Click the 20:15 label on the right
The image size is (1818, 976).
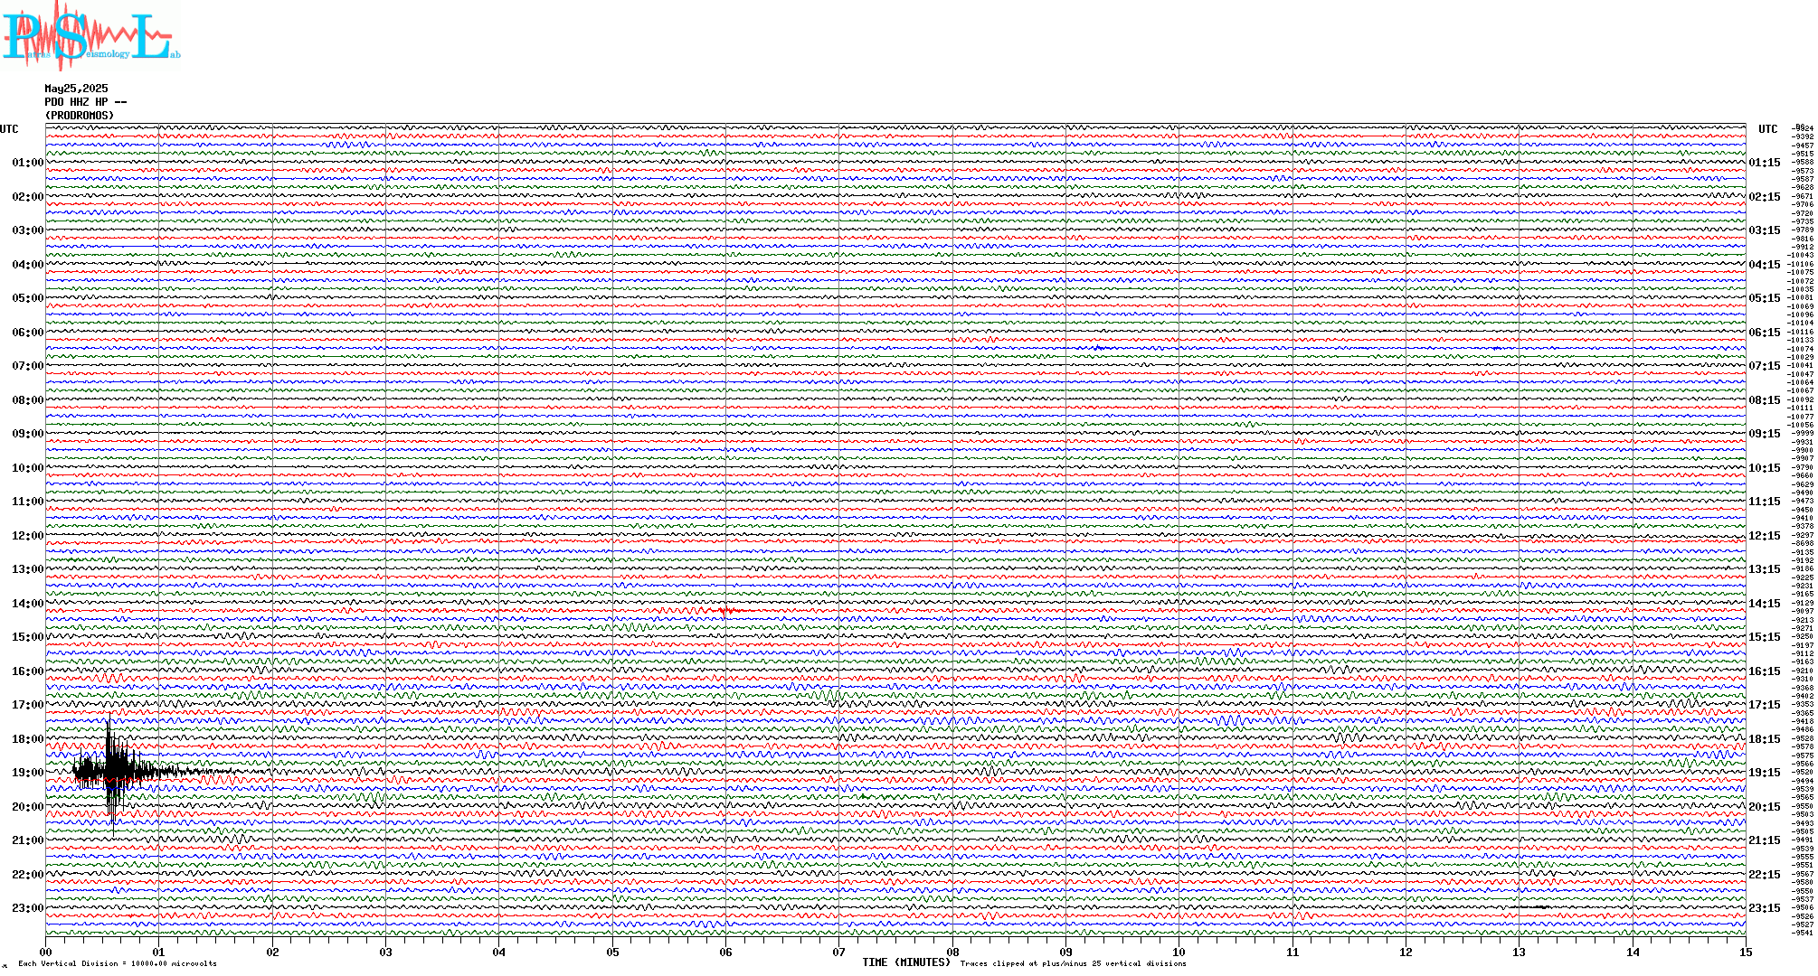pyautogui.click(x=1765, y=807)
